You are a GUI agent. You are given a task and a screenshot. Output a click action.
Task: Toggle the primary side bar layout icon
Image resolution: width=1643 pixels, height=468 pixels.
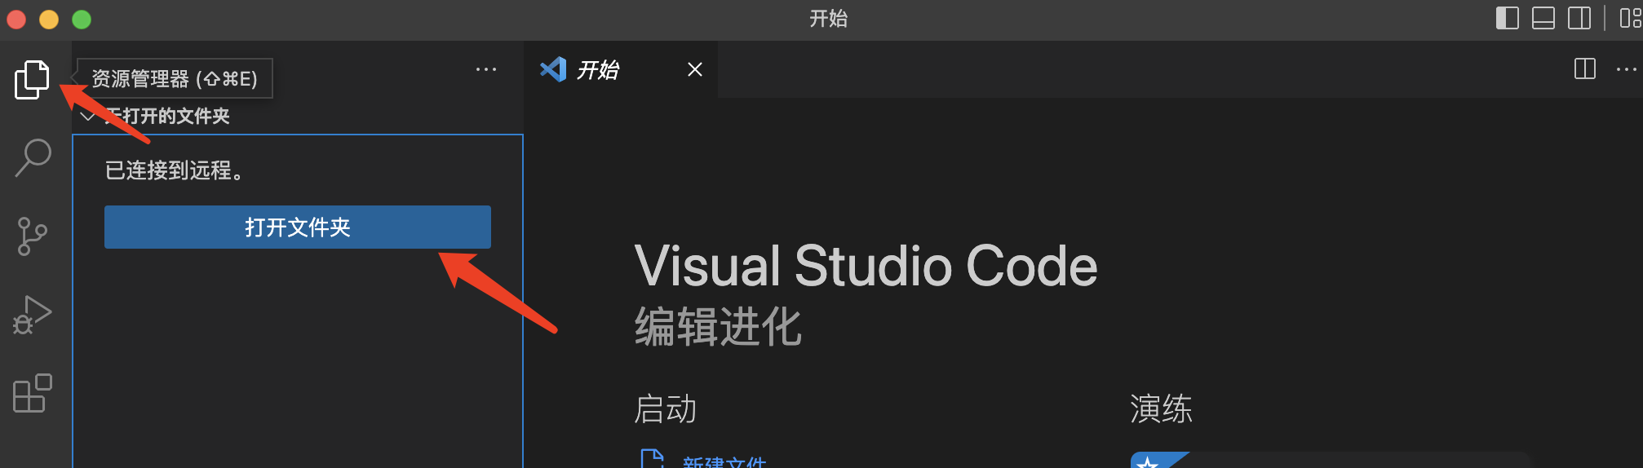click(x=1508, y=18)
